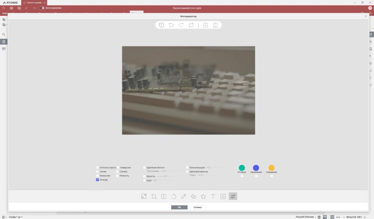The width and height of the screenshot is (374, 219).
Task: Enable the Сепия filter checkbox
Action: (97, 172)
